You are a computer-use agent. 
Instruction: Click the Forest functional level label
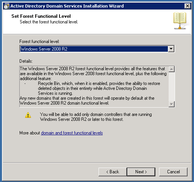point(39,42)
